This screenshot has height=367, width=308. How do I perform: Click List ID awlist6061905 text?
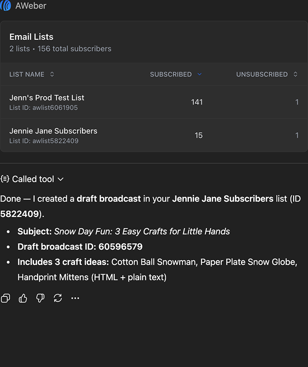(44, 107)
